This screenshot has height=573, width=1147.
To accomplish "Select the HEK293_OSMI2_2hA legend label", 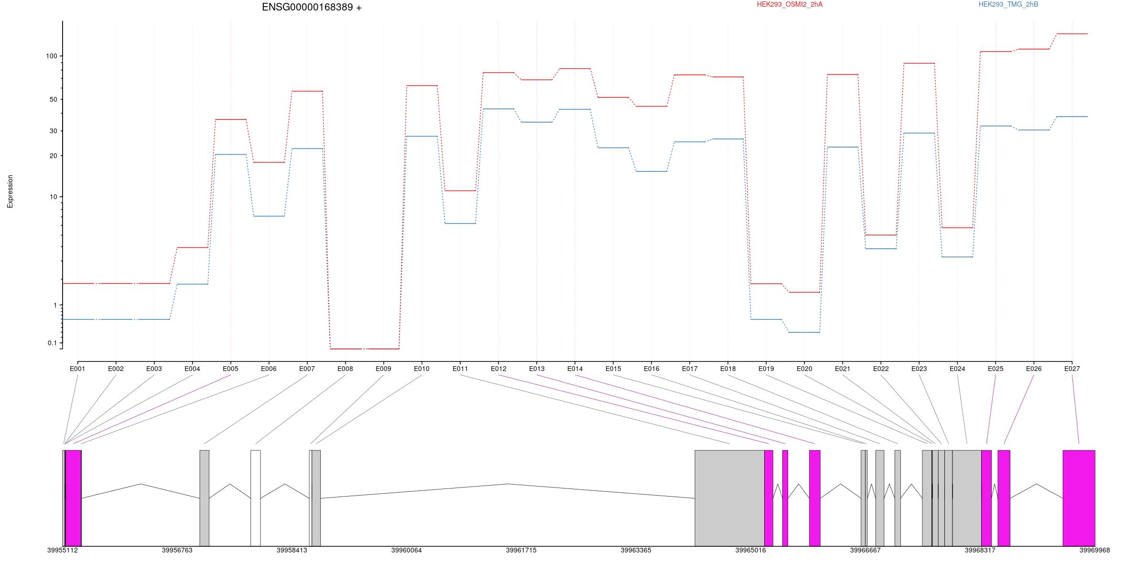I will point(790,4).
